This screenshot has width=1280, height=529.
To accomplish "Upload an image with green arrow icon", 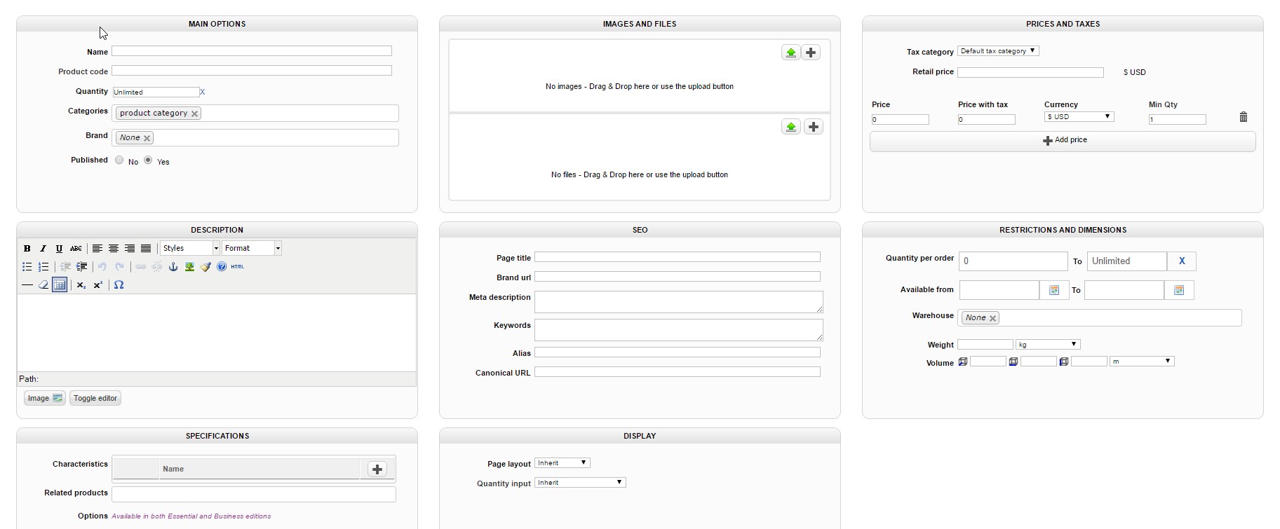I will [791, 53].
